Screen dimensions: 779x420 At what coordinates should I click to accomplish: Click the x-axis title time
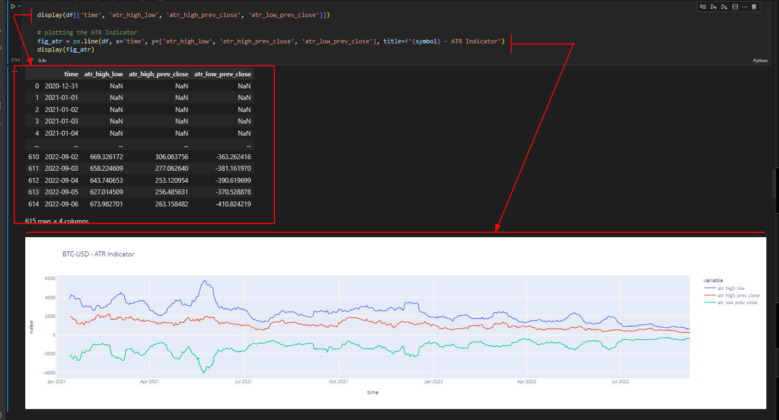373,393
